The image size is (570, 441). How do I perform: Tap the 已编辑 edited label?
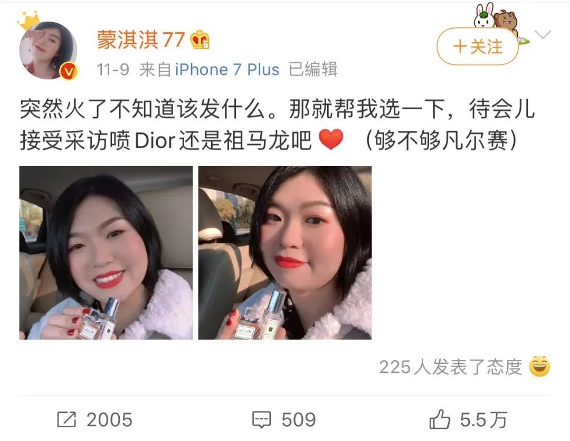tap(313, 70)
